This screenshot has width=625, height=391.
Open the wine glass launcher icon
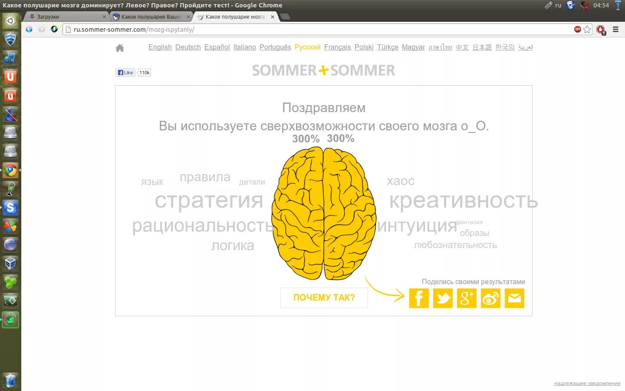point(10,189)
